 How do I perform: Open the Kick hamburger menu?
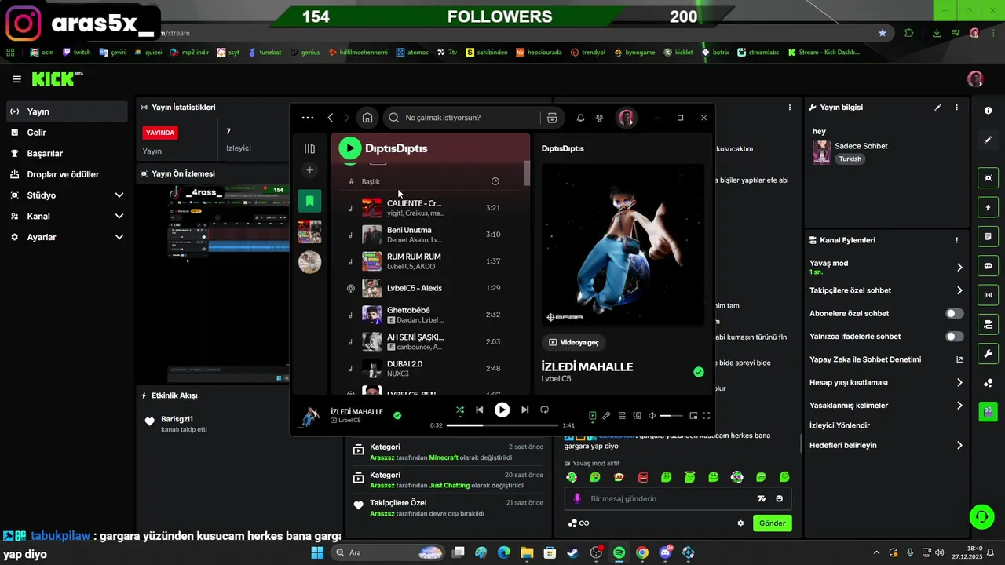tap(16, 79)
